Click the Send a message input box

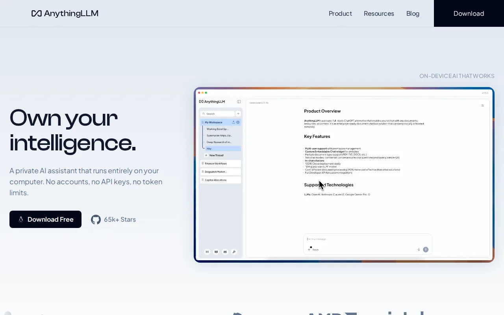tap(367, 239)
